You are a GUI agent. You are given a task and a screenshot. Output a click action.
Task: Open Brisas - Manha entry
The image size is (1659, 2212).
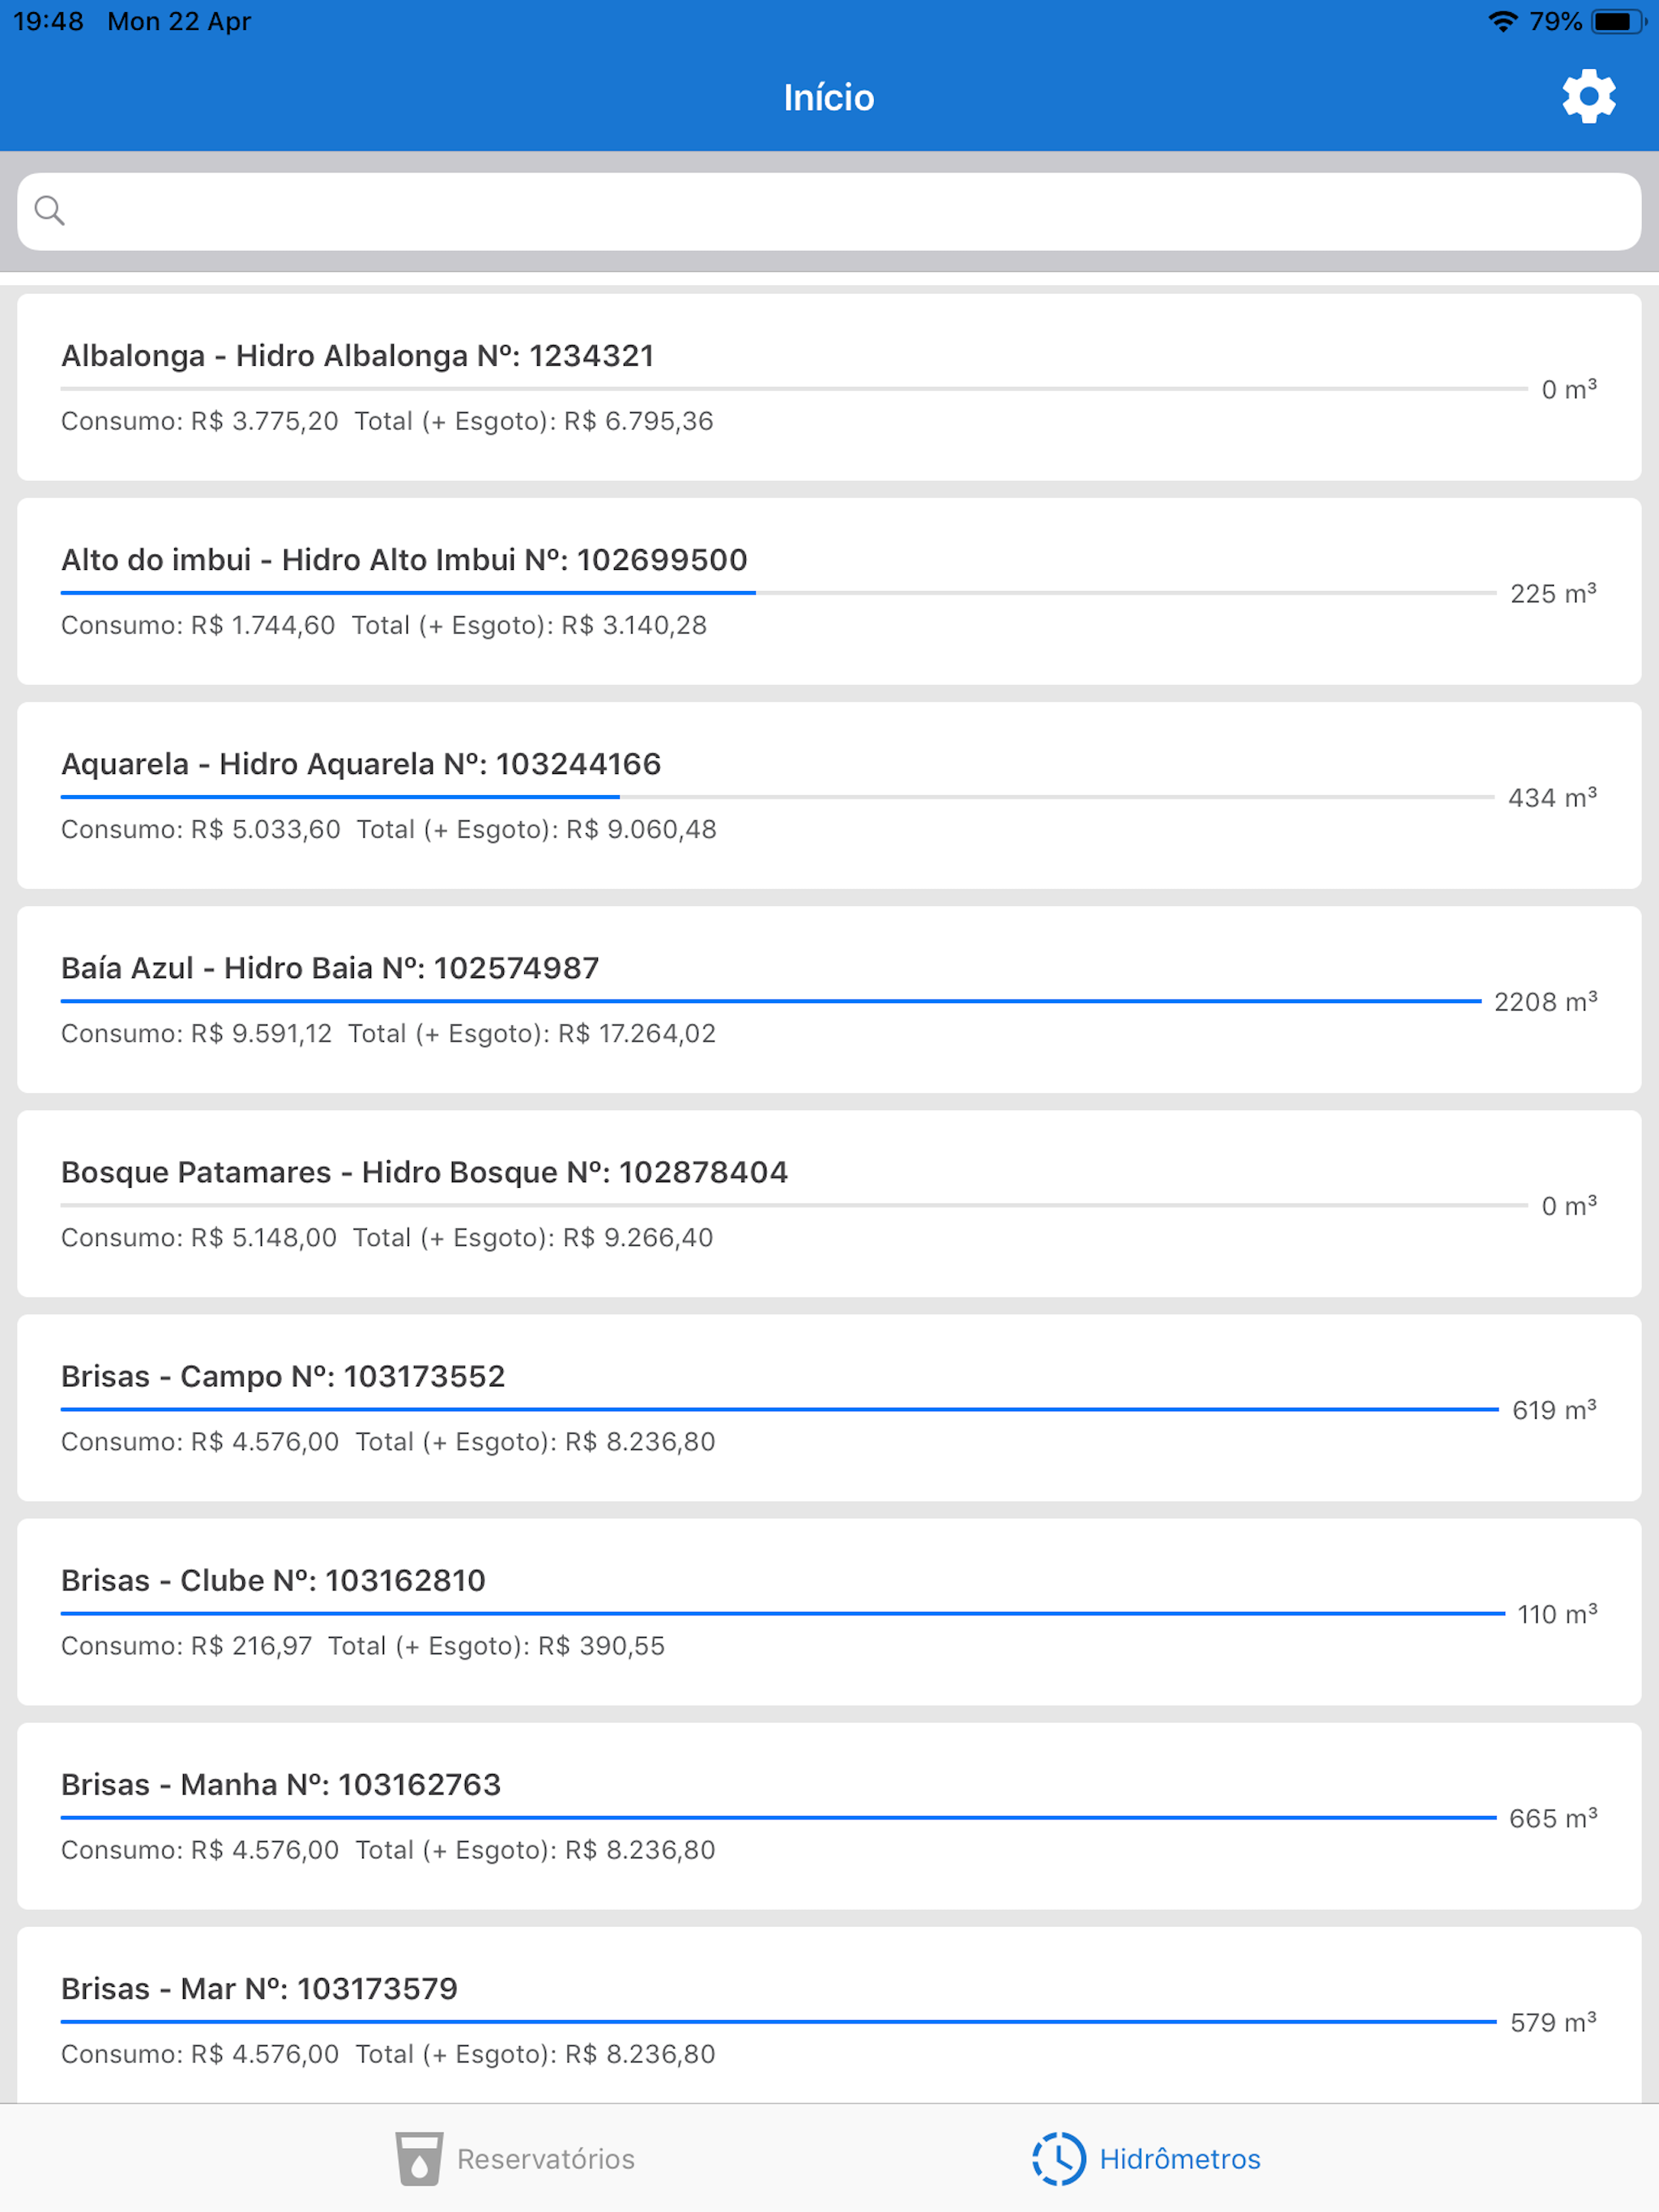829,1815
